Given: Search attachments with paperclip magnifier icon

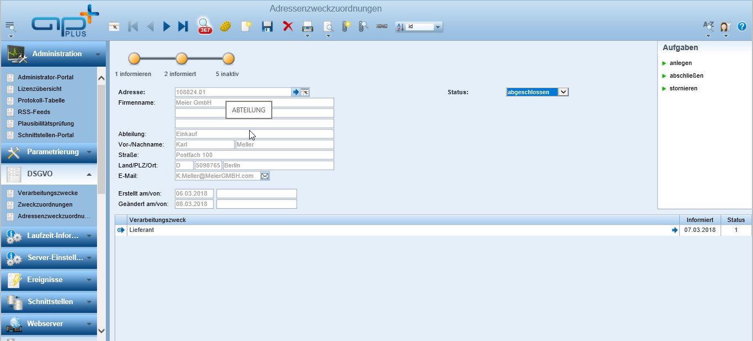Looking at the screenshot, I should tap(363, 26).
